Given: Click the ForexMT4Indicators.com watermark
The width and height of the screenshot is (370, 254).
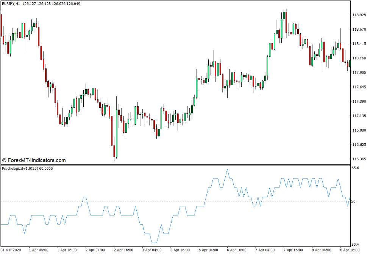Looking at the screenshot, I should click(34, 160).
